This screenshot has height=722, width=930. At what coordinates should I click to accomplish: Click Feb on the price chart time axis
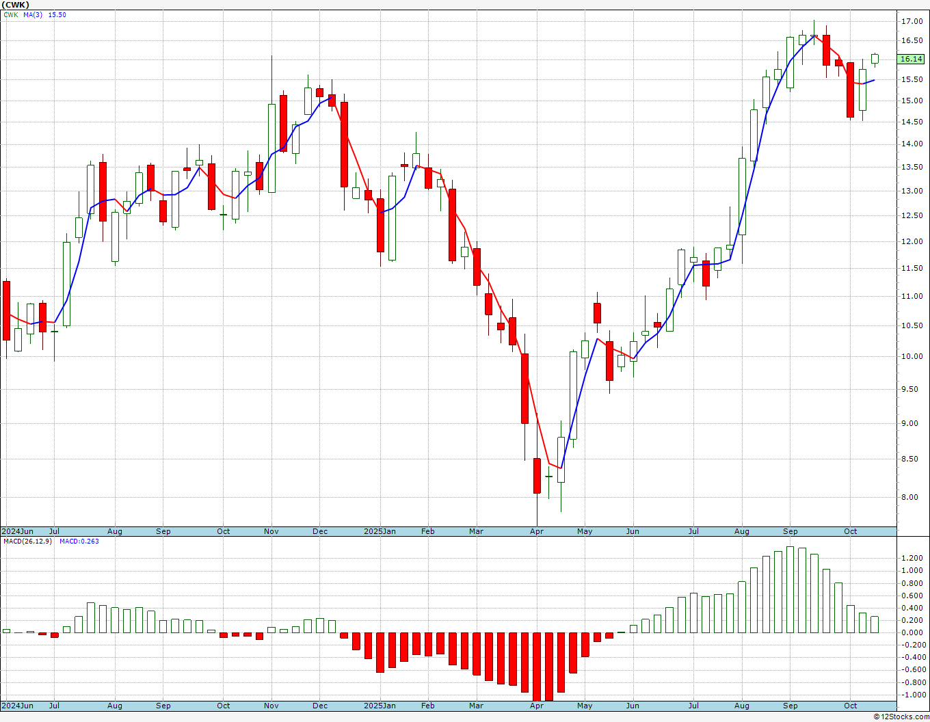427,531
